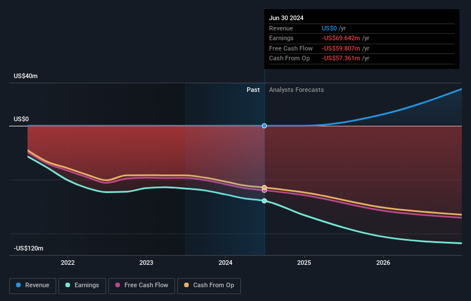Click the 2025 x-axis label

coord(304,263)
